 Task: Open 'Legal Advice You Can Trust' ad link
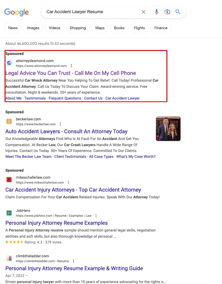[x=71, y=73]
